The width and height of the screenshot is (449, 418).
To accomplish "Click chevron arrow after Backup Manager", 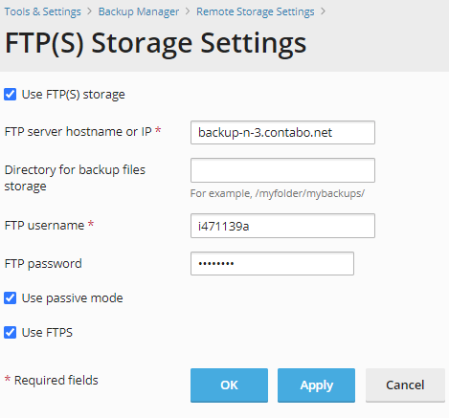I will pos(188,11).
